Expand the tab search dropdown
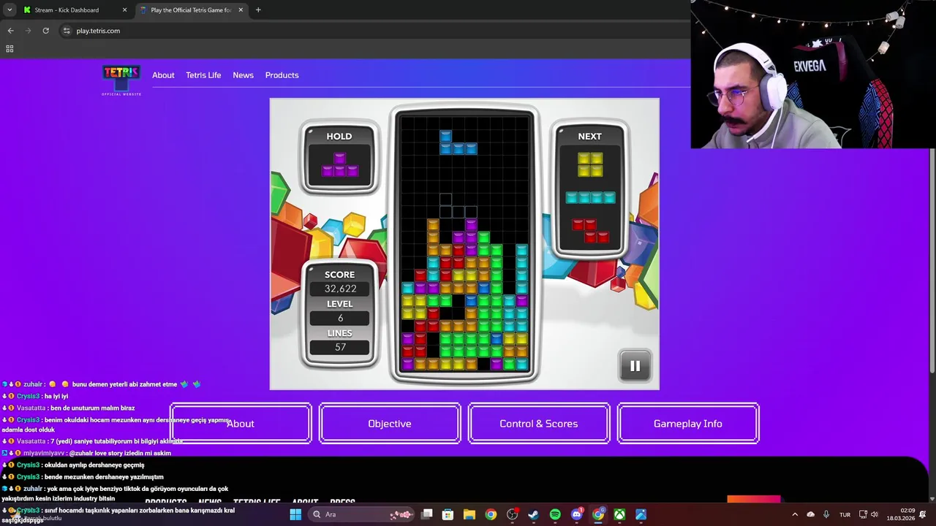936x526 pixels. (x=10, y=10)
